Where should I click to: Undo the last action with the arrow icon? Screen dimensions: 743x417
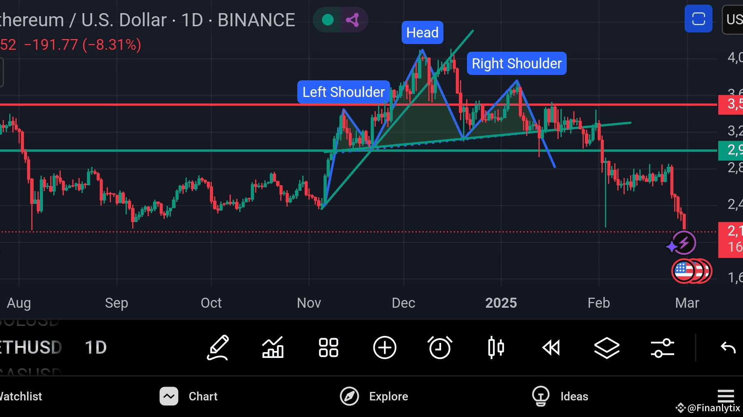pyautogui.click(x=728, y=347)
